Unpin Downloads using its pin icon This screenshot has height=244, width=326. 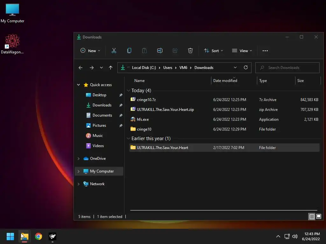[121, 105]
